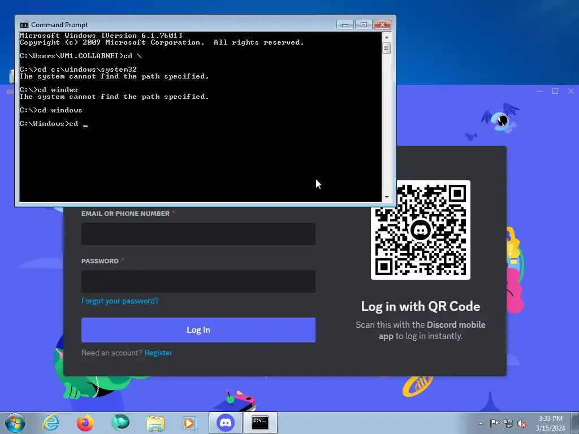Open the network tray icon
This screenshot has width=579, height=434.
pyautogui.click(x=508, y=423)
